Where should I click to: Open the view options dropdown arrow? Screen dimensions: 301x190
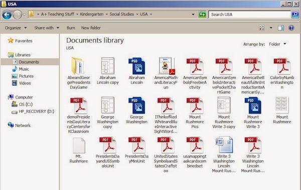[x=271, y=28]
